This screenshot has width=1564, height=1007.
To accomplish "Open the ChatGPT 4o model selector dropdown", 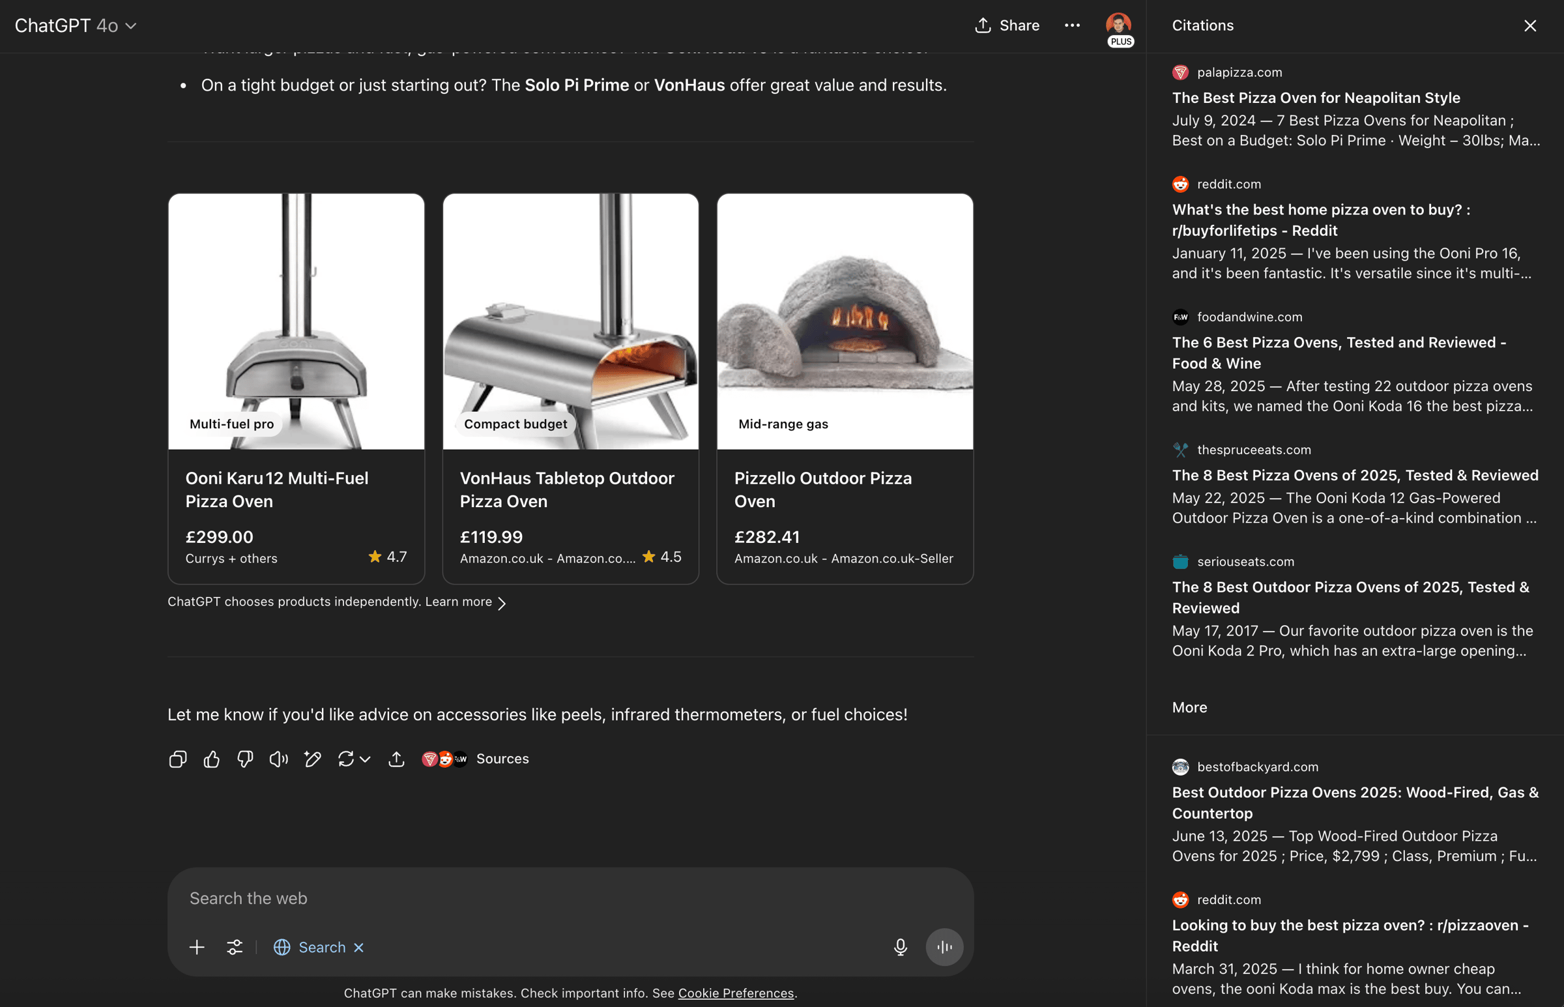I will (x=75, y=25).
